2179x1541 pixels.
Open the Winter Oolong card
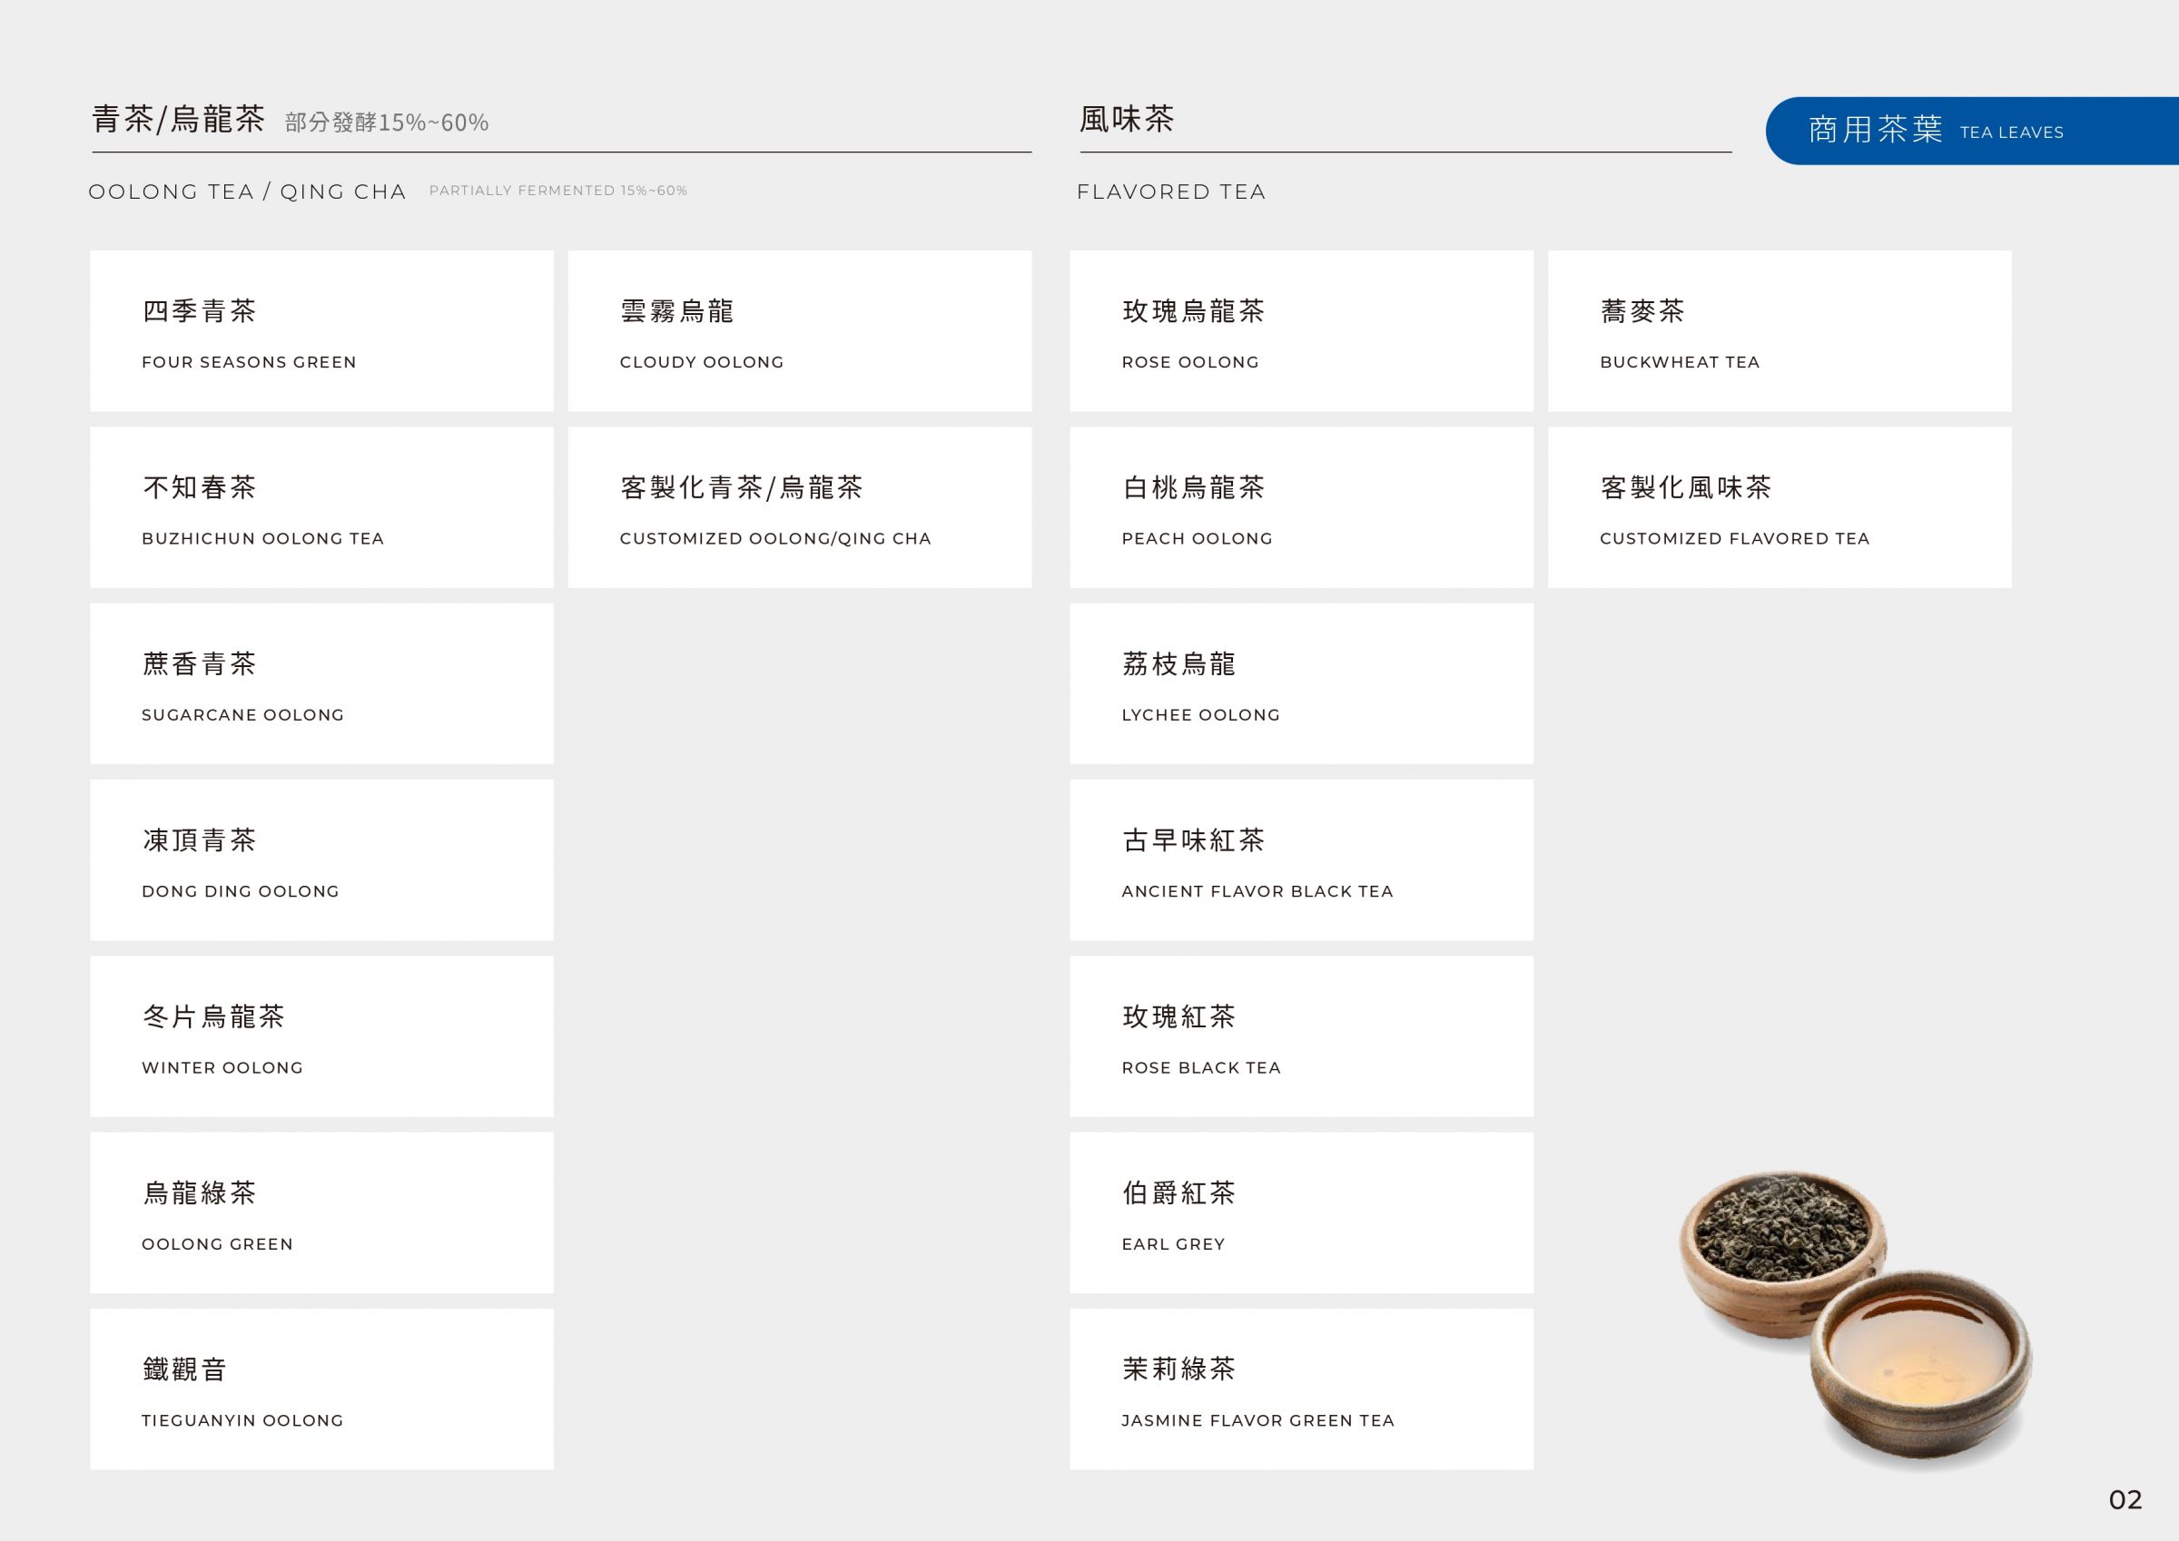tap(320, 1036)
